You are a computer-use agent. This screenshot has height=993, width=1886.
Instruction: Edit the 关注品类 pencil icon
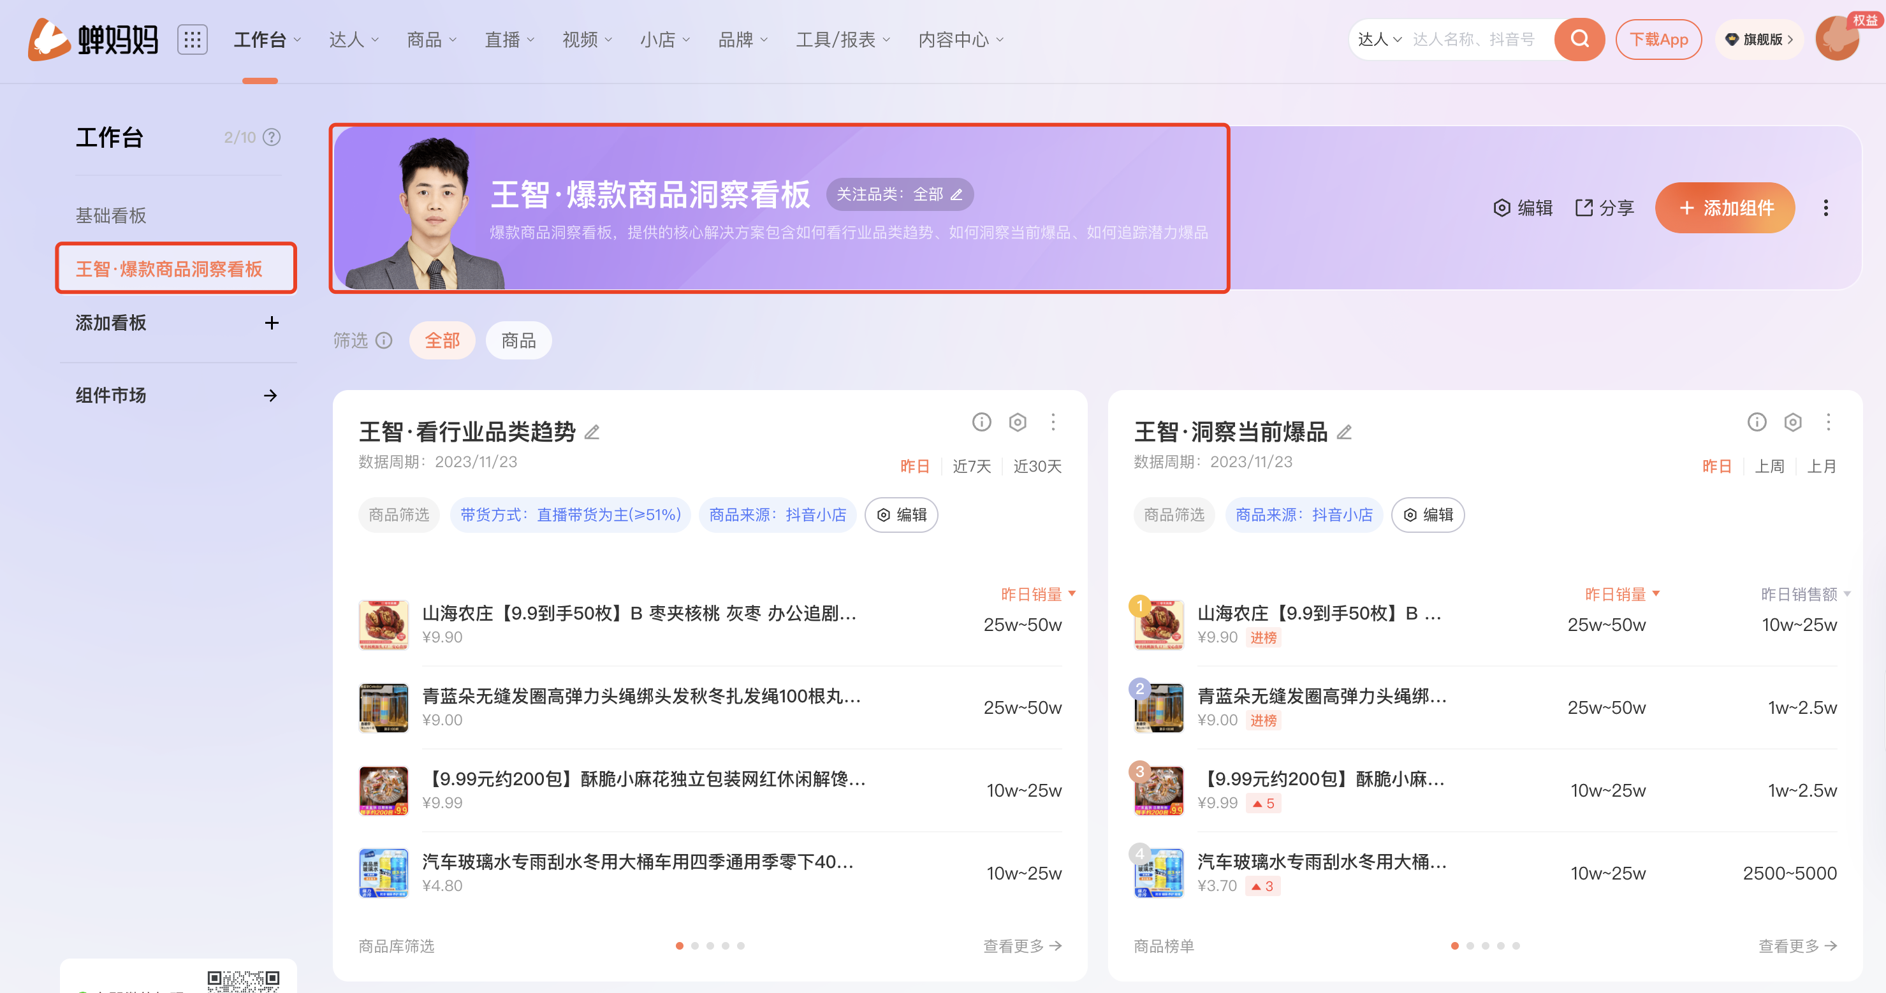tap(956, 194)
